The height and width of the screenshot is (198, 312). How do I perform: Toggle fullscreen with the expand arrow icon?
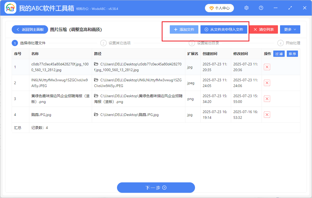290,8
